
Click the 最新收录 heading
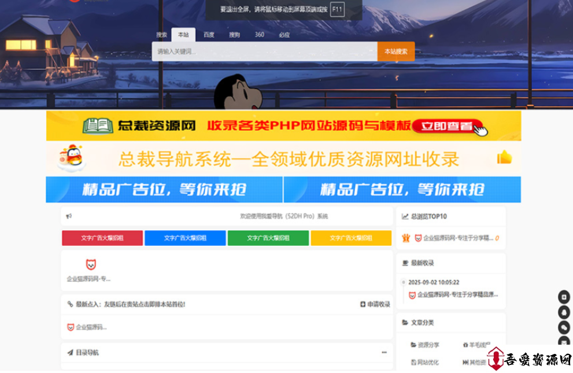[x=423, y=263]
